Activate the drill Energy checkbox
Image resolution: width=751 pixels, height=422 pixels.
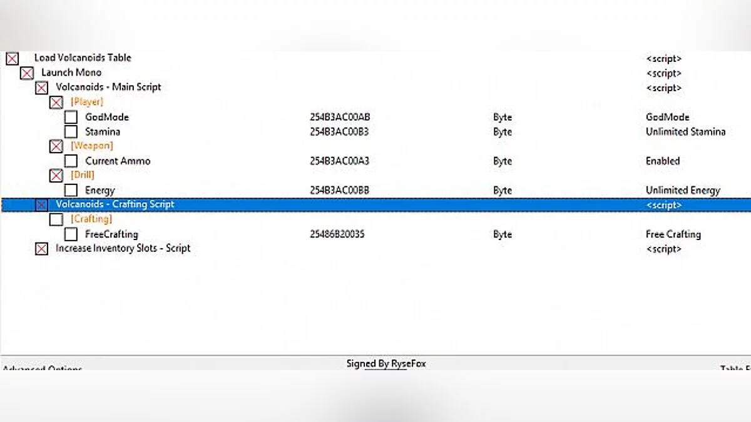(x=71, y=190)
